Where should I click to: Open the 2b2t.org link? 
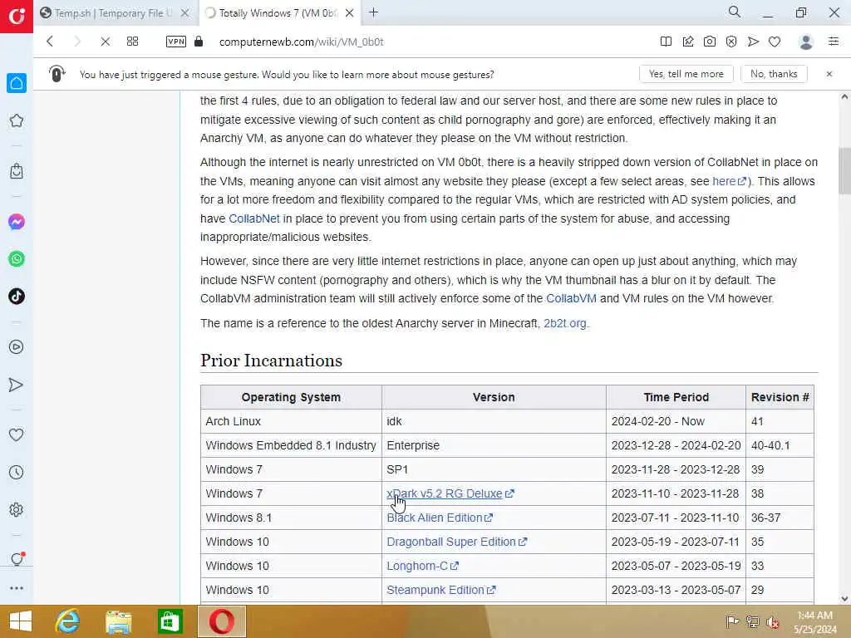pyautogui.click(x=565, y=323)
